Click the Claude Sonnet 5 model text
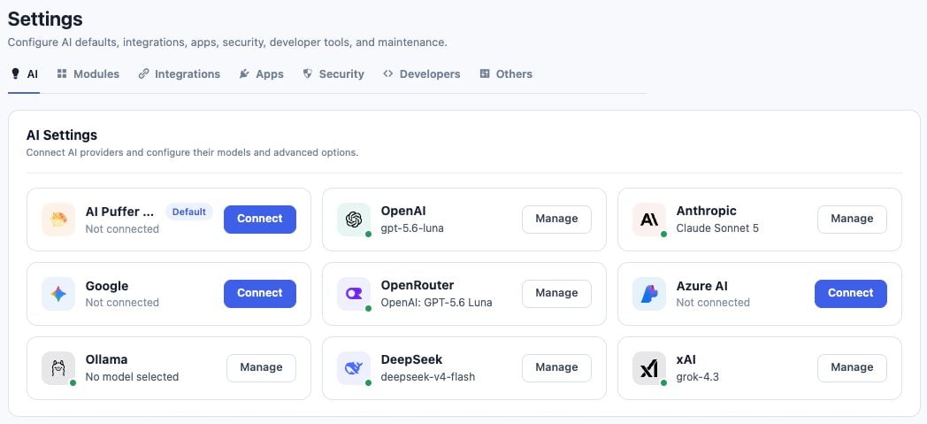This screenshot has width=927, height=424. (x=717, y=228)
